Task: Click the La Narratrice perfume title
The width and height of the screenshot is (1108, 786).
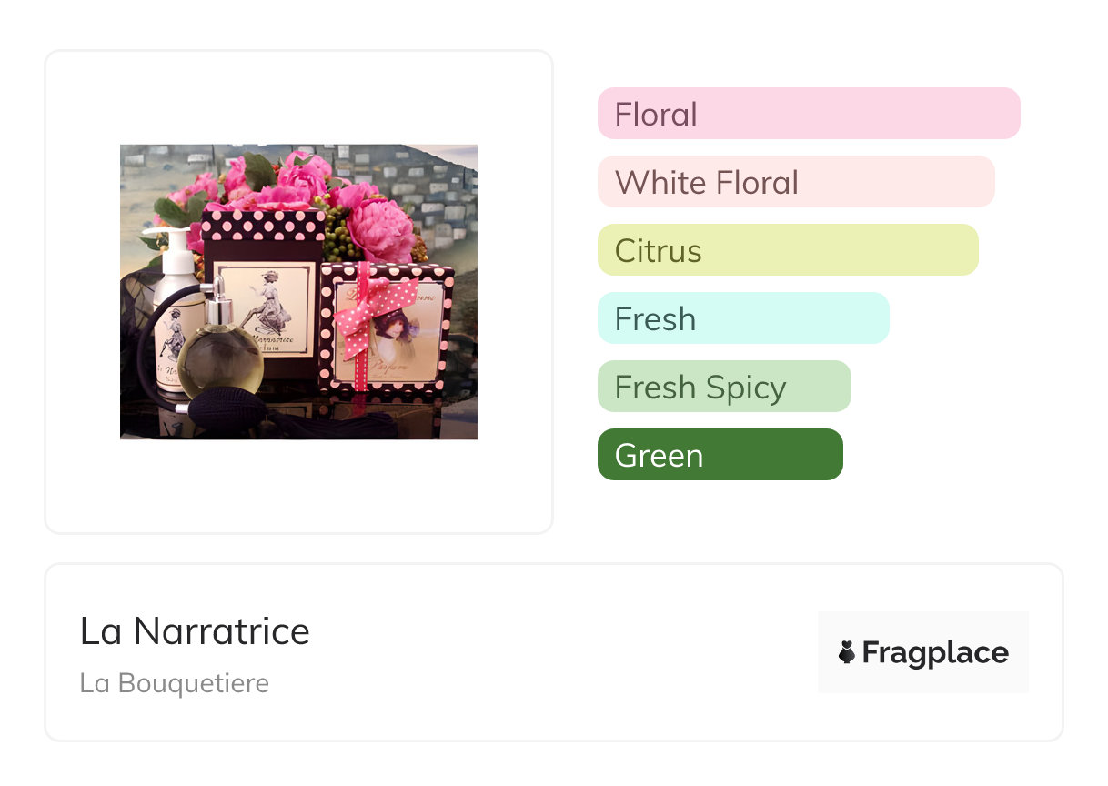Action: pos(195,631)
